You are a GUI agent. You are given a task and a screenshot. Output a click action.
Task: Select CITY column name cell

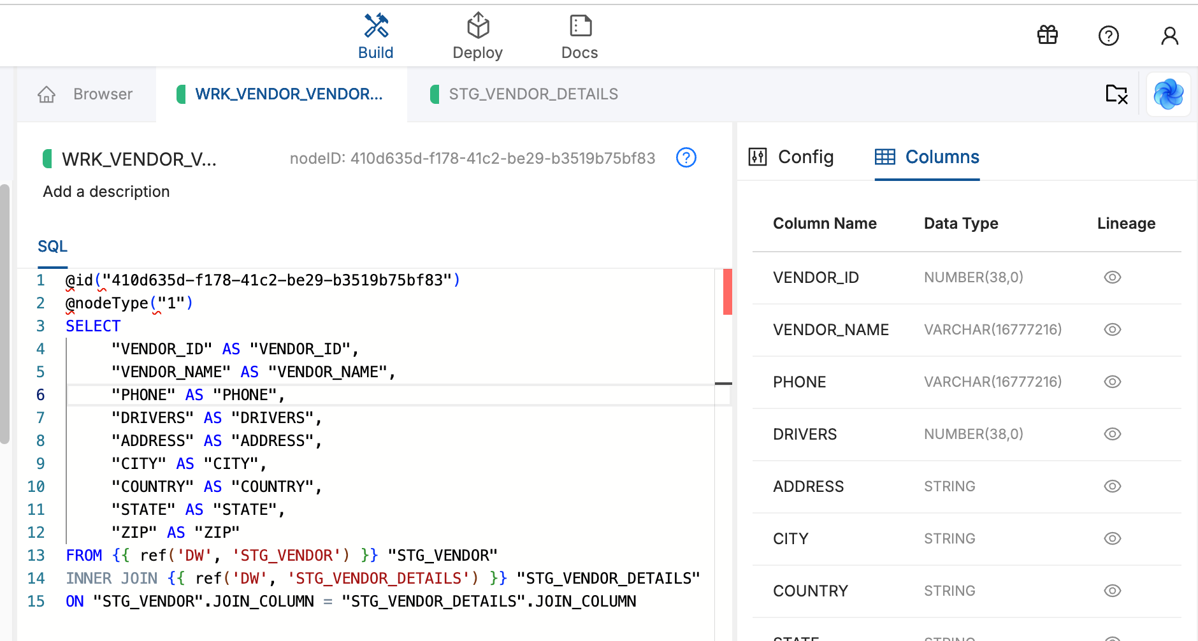[x=790, y=539]
